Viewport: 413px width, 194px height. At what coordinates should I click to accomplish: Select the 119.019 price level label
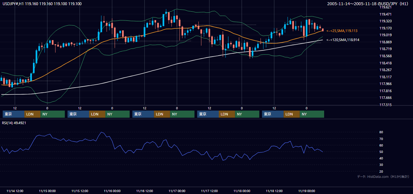(385, 35)
